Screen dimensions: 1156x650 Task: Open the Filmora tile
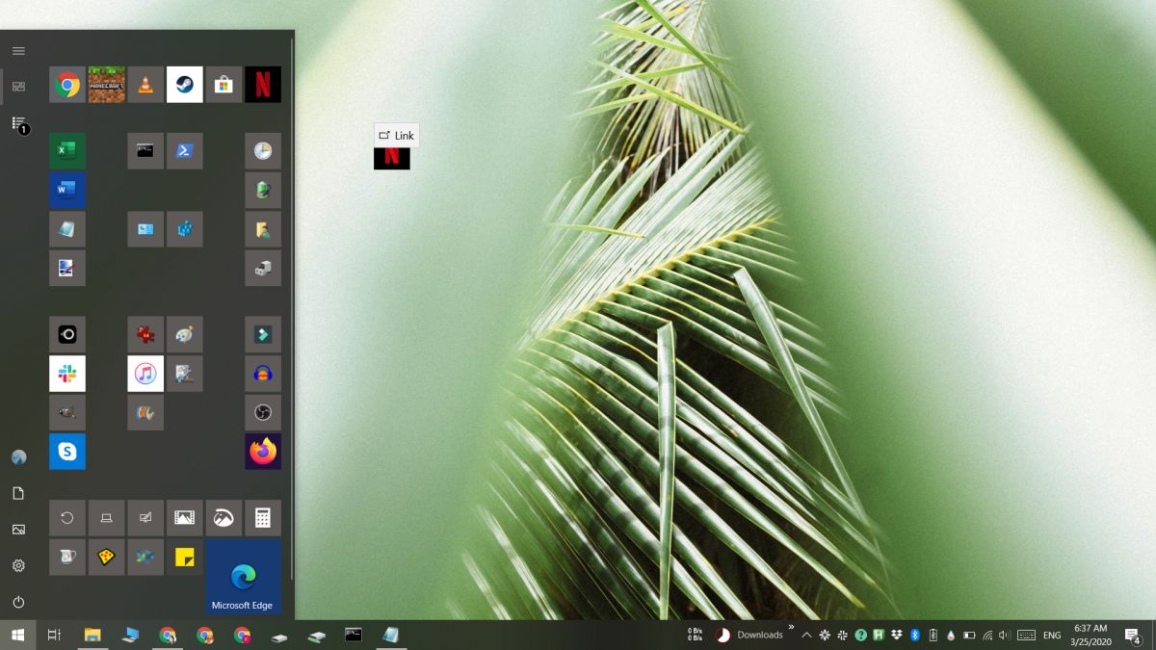(x=263, y=334)
